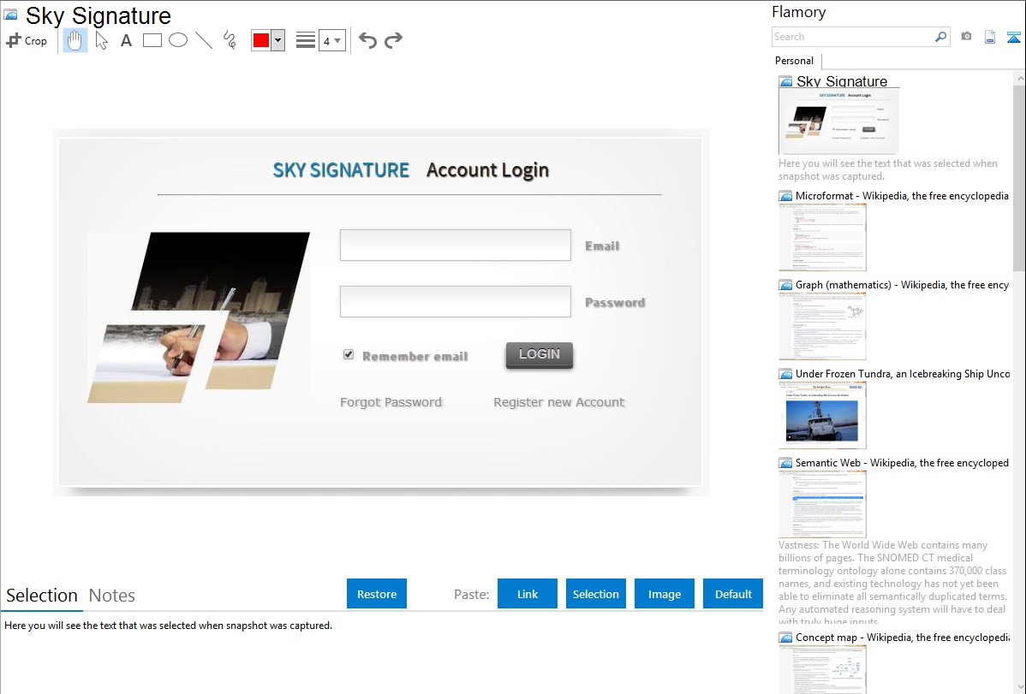Viewport: 1026px width, 694px height.
Task: Click the search magnifier icon
Action: [940, 37]
